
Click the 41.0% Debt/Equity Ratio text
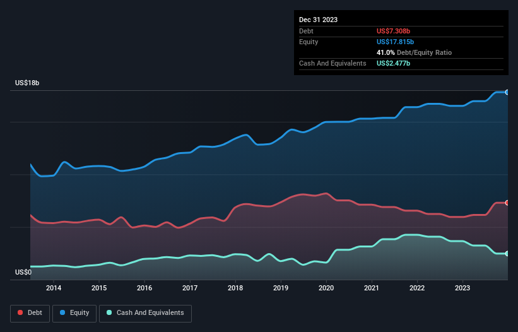pyautogui.click(x=414, y=52)
